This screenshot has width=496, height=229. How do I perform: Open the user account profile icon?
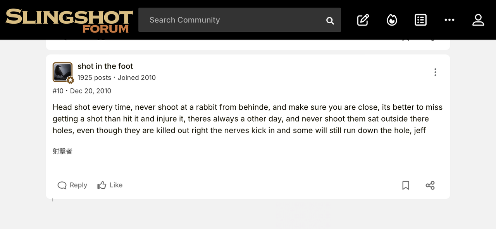click(x=478, y=20)
